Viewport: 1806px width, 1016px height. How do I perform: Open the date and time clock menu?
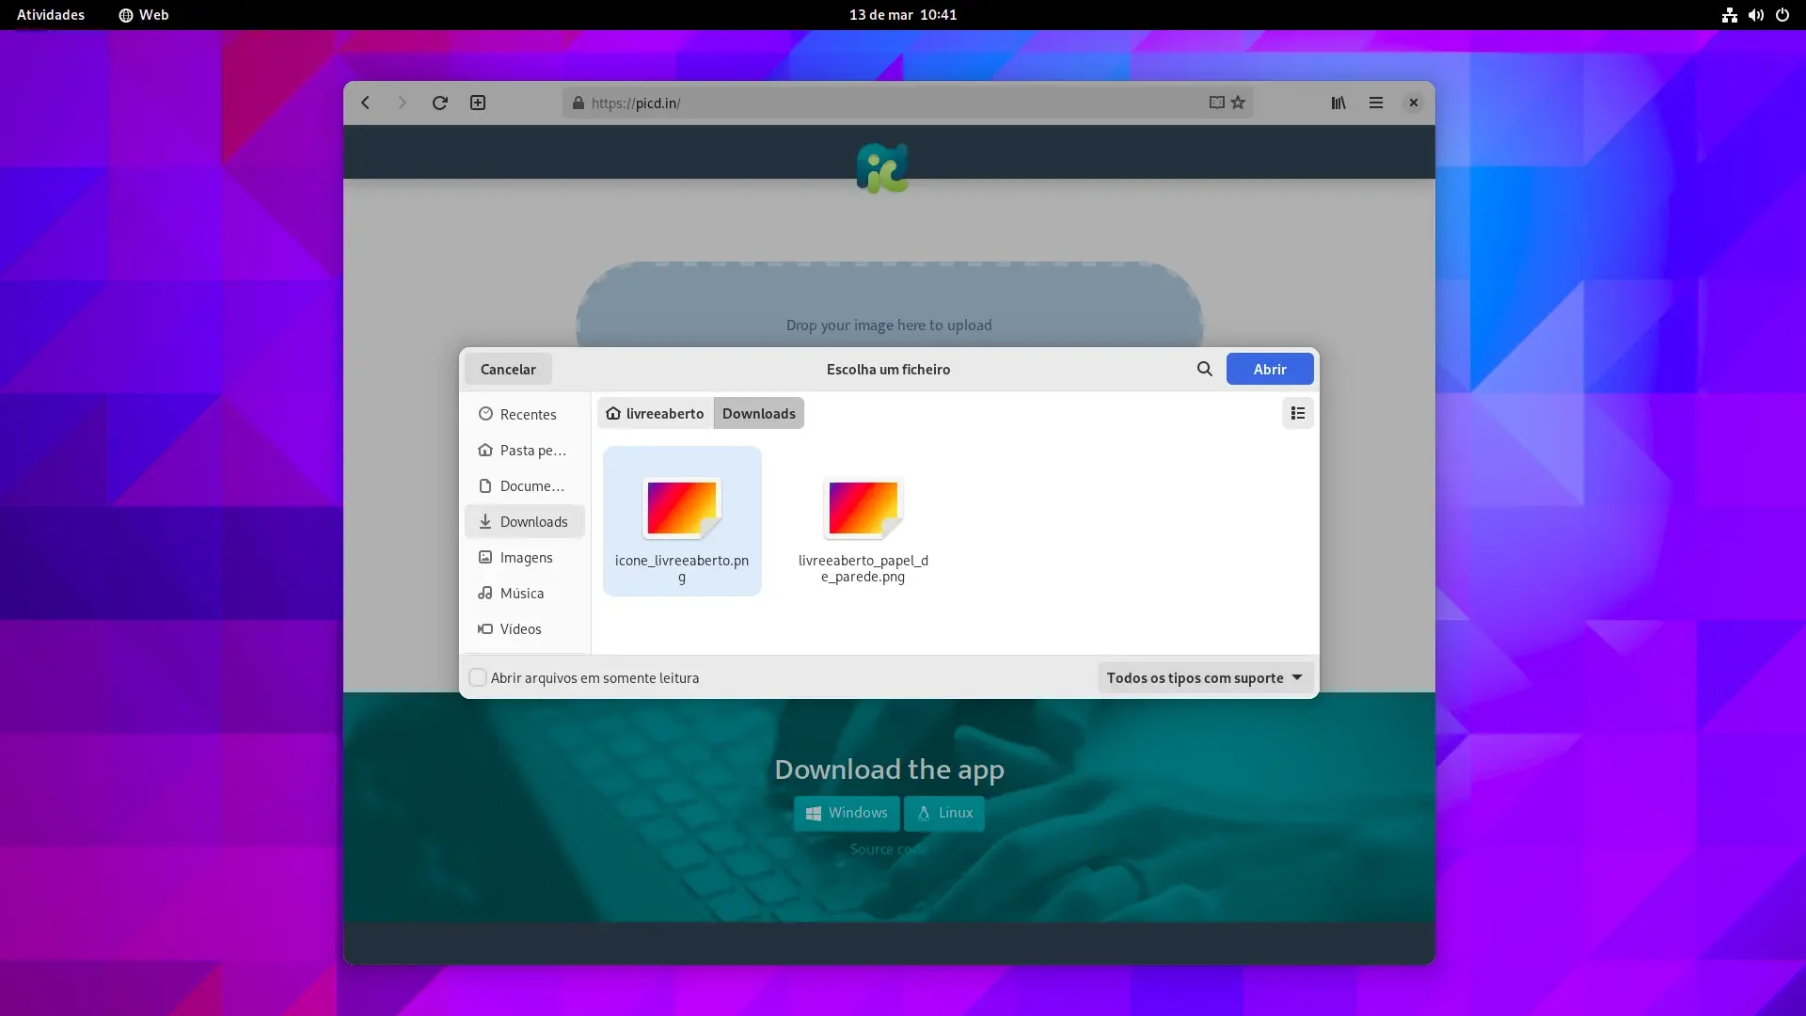903,14
